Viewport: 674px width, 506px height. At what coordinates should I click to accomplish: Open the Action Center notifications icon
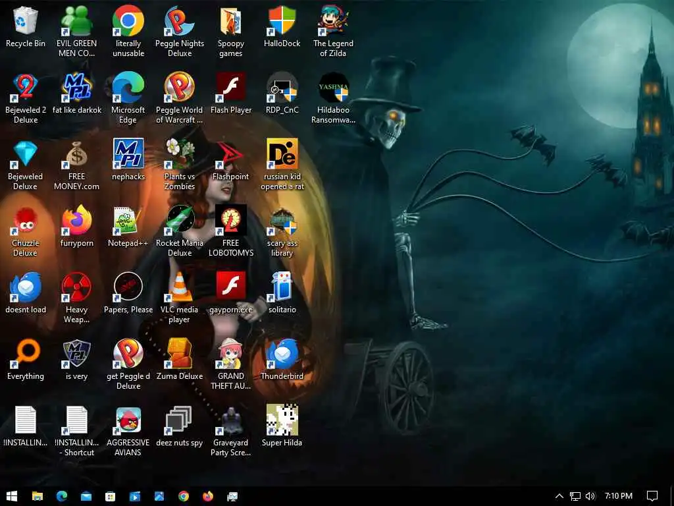[652, 496]
